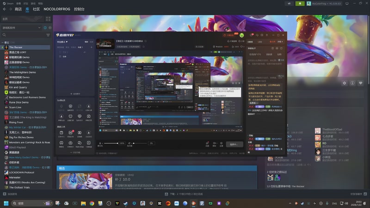
Task: Add new scene with plus icon
Action: [92, 47]
